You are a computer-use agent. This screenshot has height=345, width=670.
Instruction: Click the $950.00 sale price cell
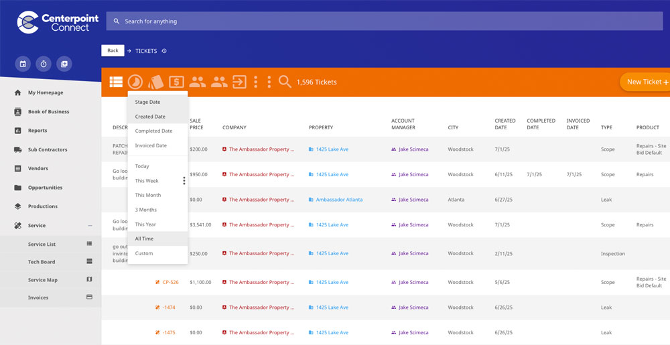[x=199, y=174]
